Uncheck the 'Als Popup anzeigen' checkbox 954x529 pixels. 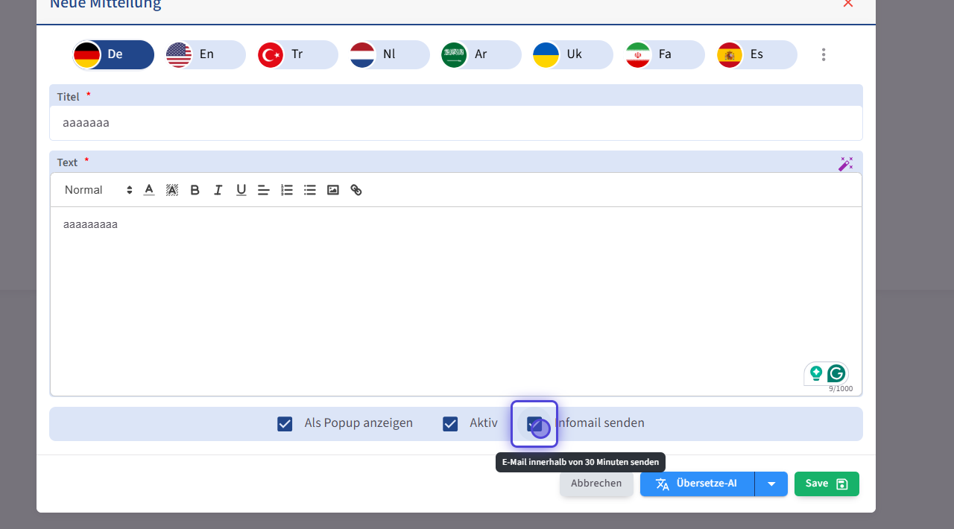285,424
